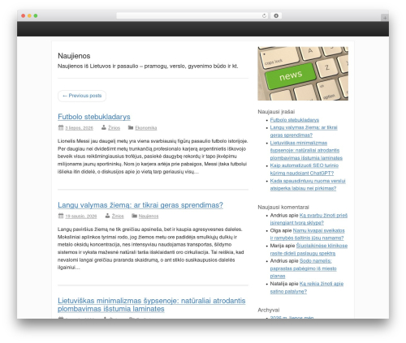Image resolution: width=406 pixels, height=343 pixels.
Task: Open Marija comment link Šiuolaikinėse klinikose
Action: (x=309, y=250)
